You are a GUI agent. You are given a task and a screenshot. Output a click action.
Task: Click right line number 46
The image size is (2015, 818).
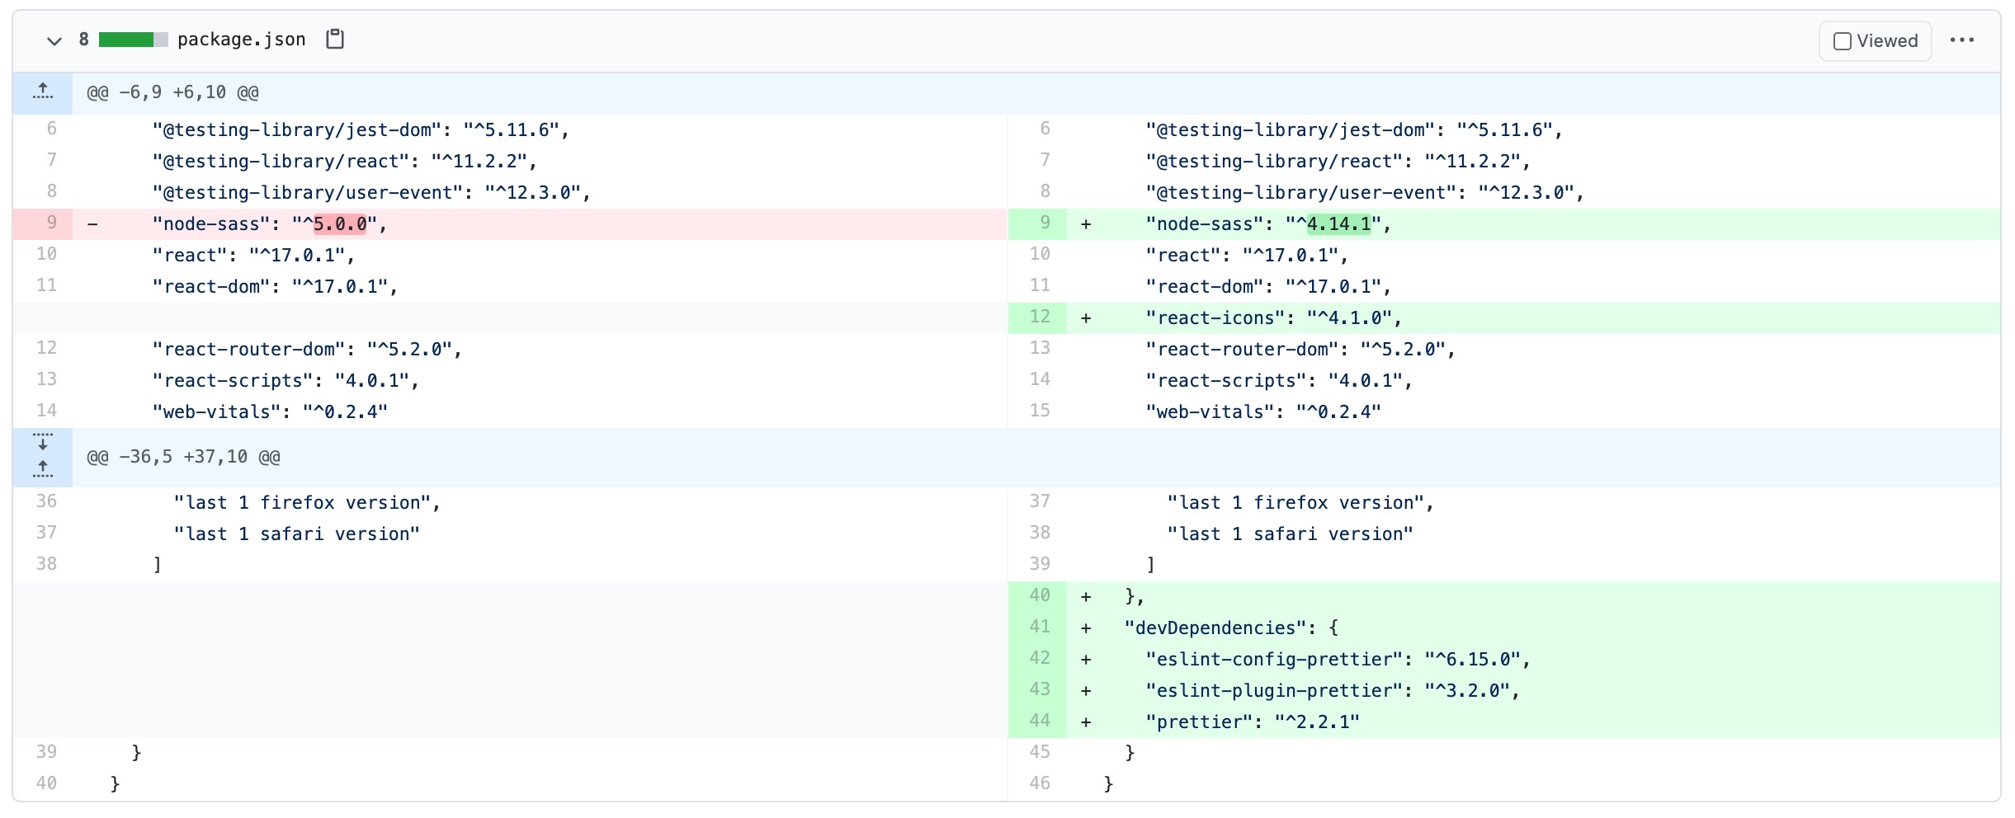pos(1037,783)
